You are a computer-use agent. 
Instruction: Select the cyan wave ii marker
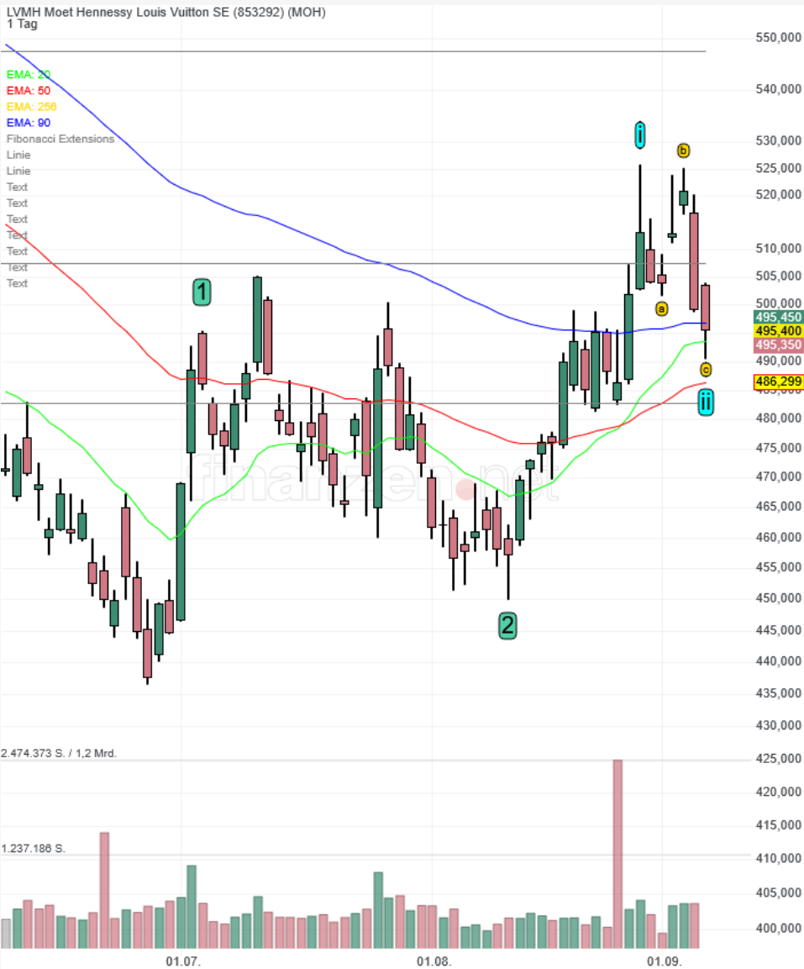[x=706, y=403]
